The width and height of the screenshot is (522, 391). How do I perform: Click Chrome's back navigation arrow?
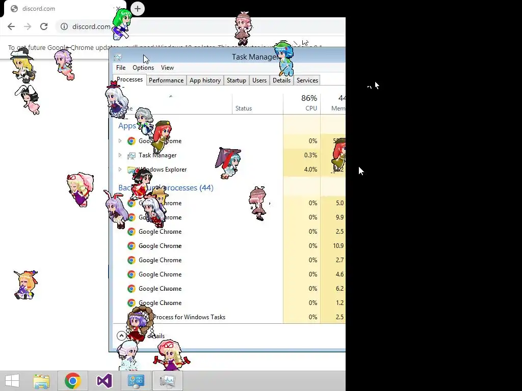point(11,26)
